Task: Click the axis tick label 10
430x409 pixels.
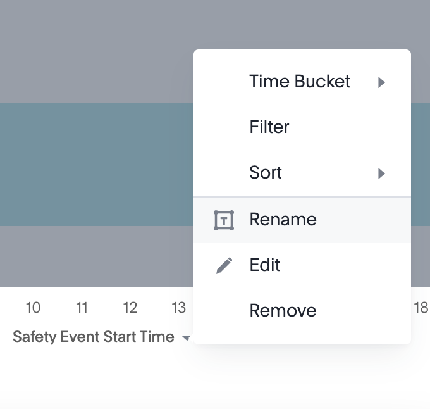Action: pyautogui.click(x=33, y=308)
